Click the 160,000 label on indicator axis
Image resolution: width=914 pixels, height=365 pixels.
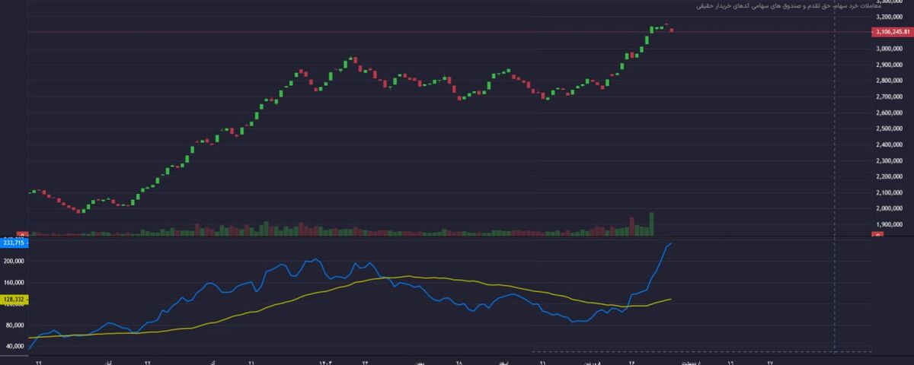pos(14,282)
